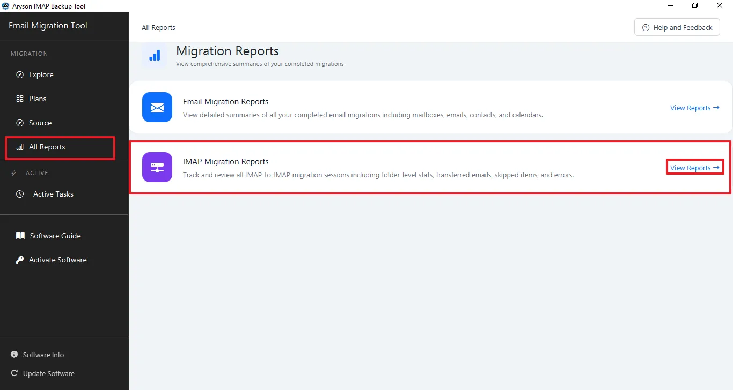Click the lightning bolt icon beside ACTIVE
The width and height of the screenshot is (733, 390).
(x=14, y=172)
